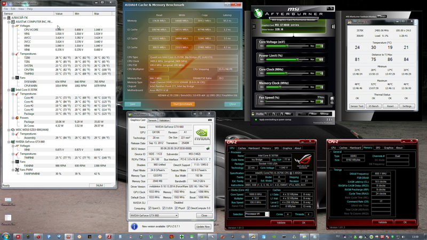
Task: Click the NVIDIA logo in GPU-Z
Action: (202, 134)
